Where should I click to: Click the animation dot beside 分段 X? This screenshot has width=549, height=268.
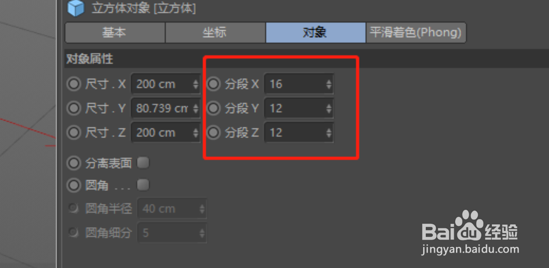[214, 84]
